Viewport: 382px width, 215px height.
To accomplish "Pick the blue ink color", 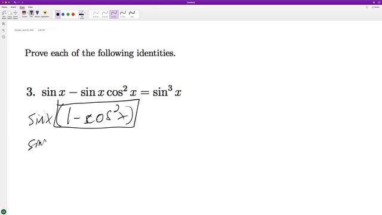I will (x=63, y=14).
